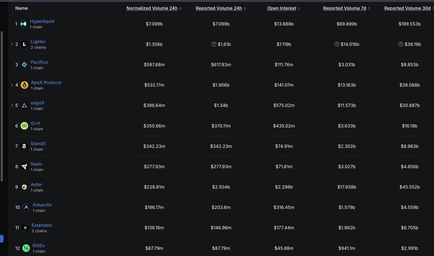Click the Lighter protocol logo icon
Image resolution: width=434 pixels, height=256 pixels.
(x=24, y=44)
